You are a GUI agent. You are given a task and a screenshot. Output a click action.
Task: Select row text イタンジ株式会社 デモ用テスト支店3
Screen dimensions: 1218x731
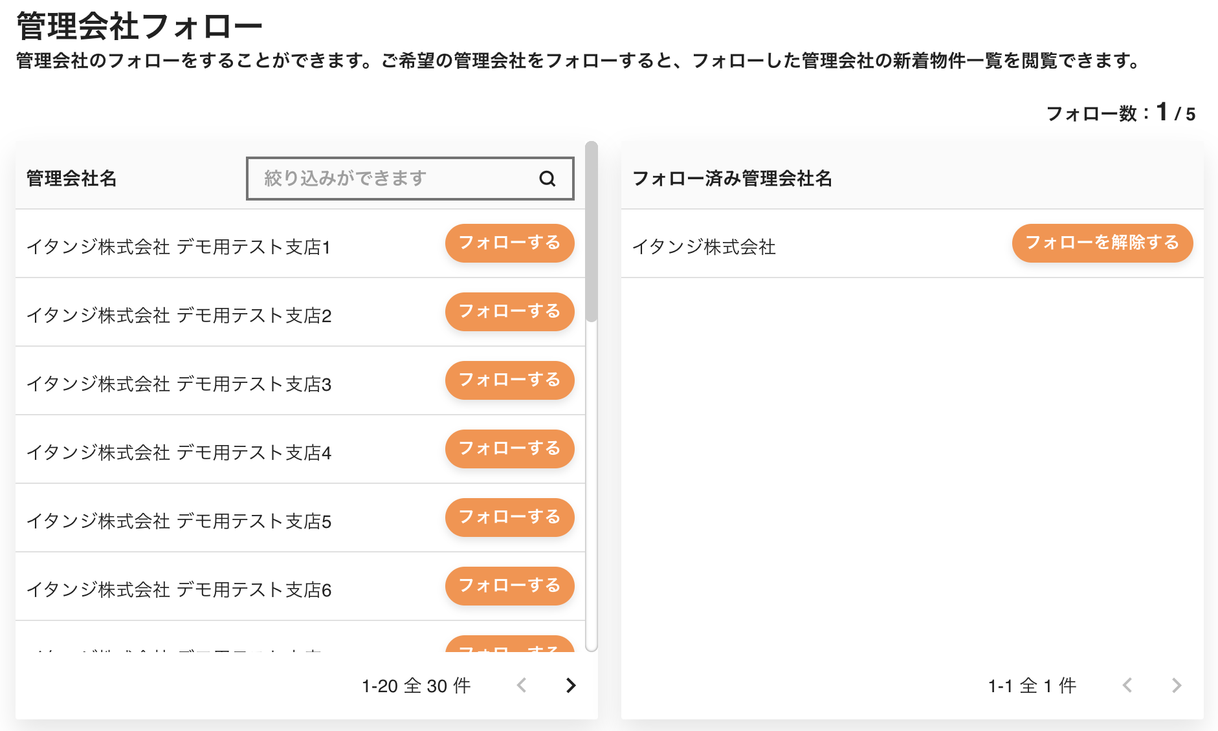[179, 384]
